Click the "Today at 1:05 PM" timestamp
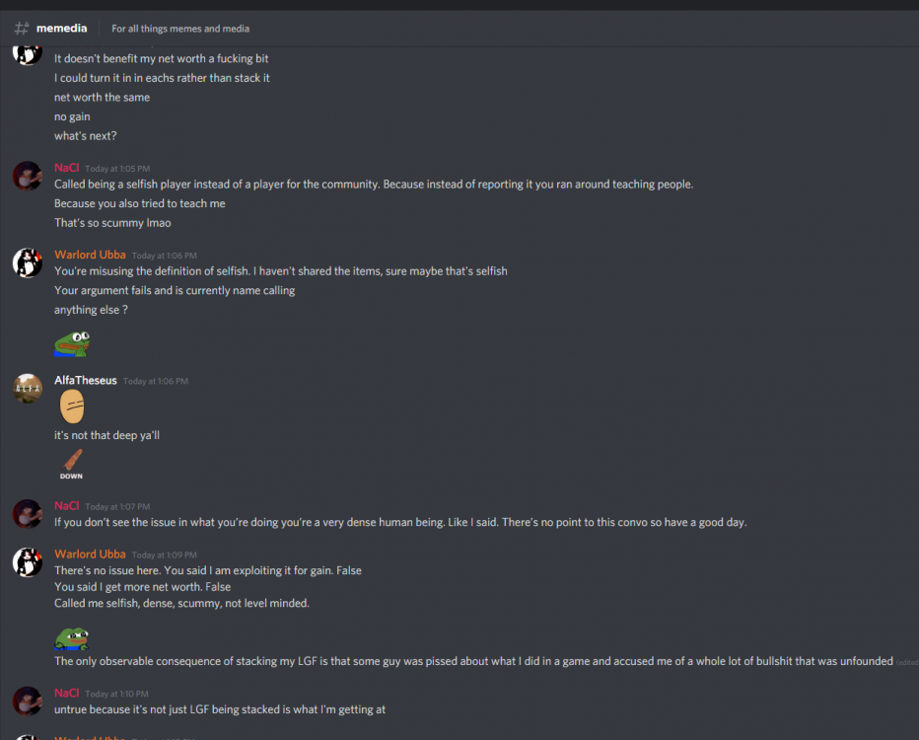 tap(117, 169)
